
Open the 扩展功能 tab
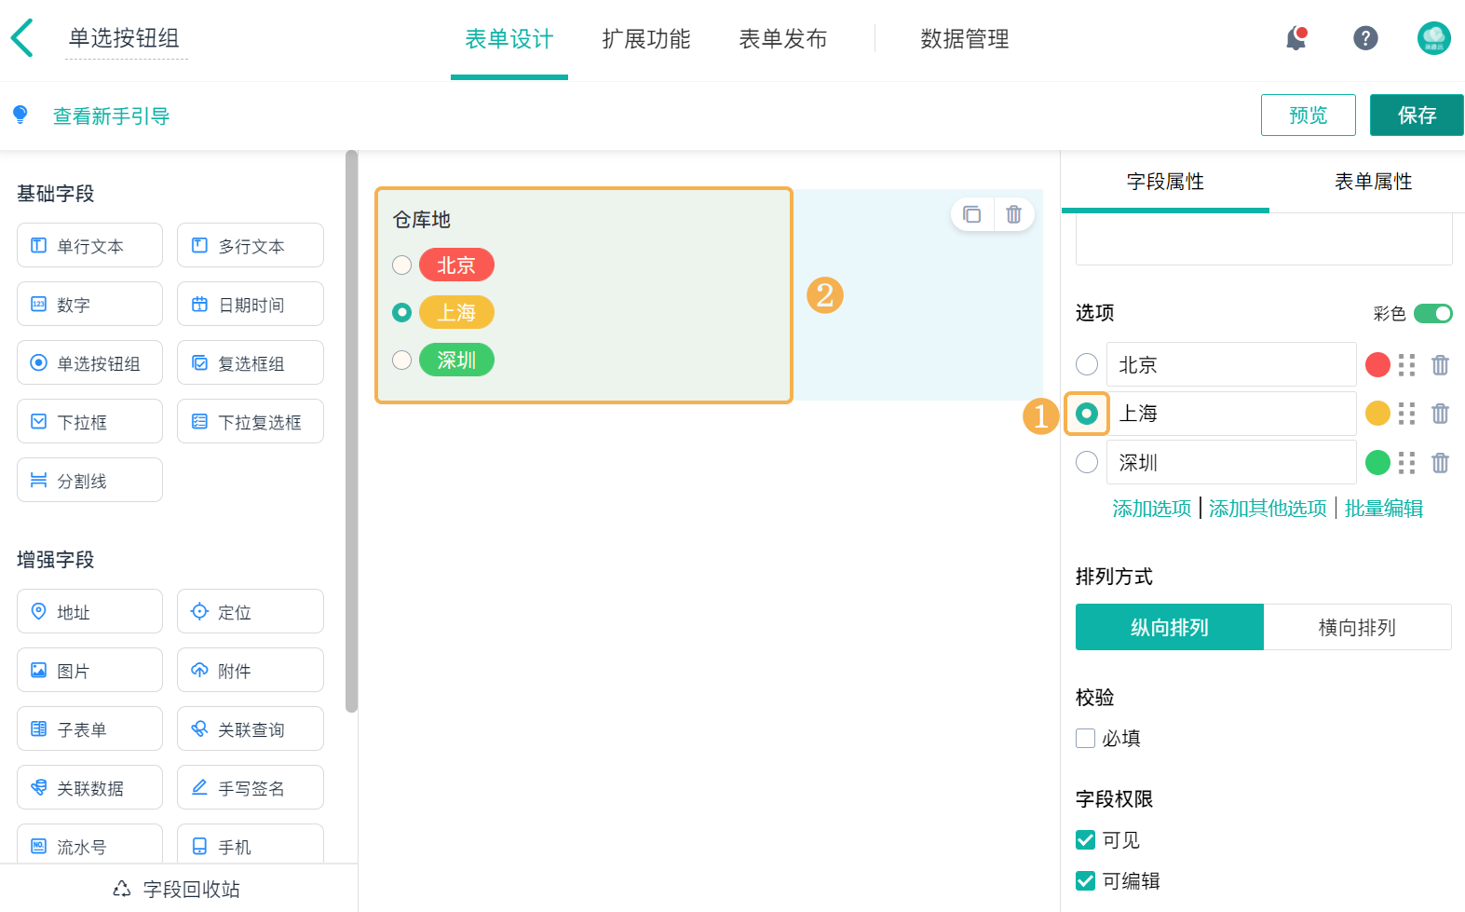coord(646,39)
